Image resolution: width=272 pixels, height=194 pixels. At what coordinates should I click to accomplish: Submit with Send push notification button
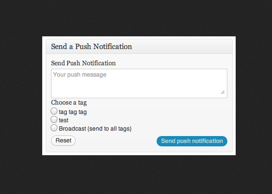pos(192,141)
